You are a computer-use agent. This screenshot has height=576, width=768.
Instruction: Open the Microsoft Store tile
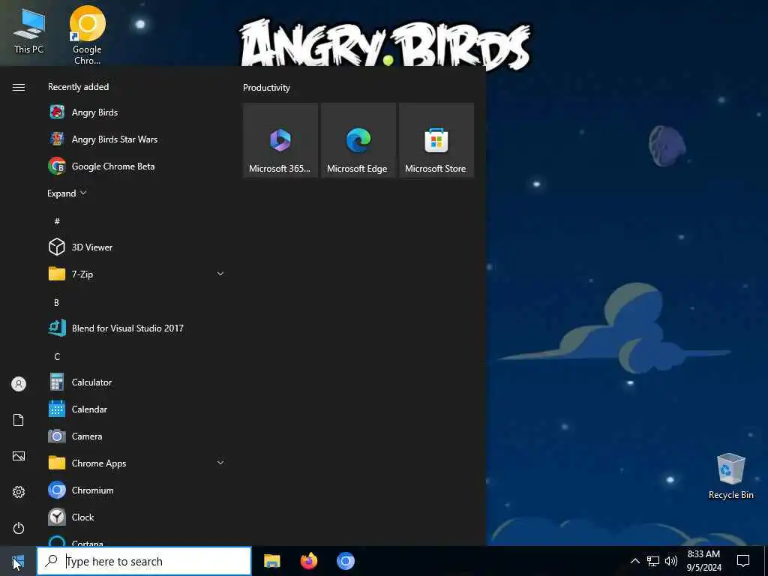click(x=436, y=140)
